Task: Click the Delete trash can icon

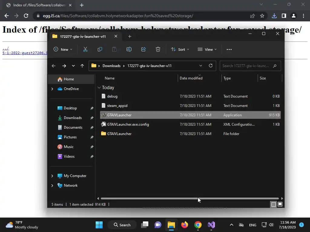Action: click(158, 49)
